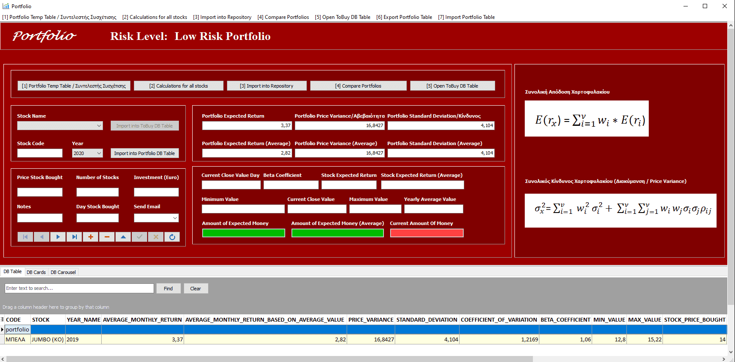The image size is (735, 362).
Task: Click the [4] Compare Portfolios button
Action: 358,86
